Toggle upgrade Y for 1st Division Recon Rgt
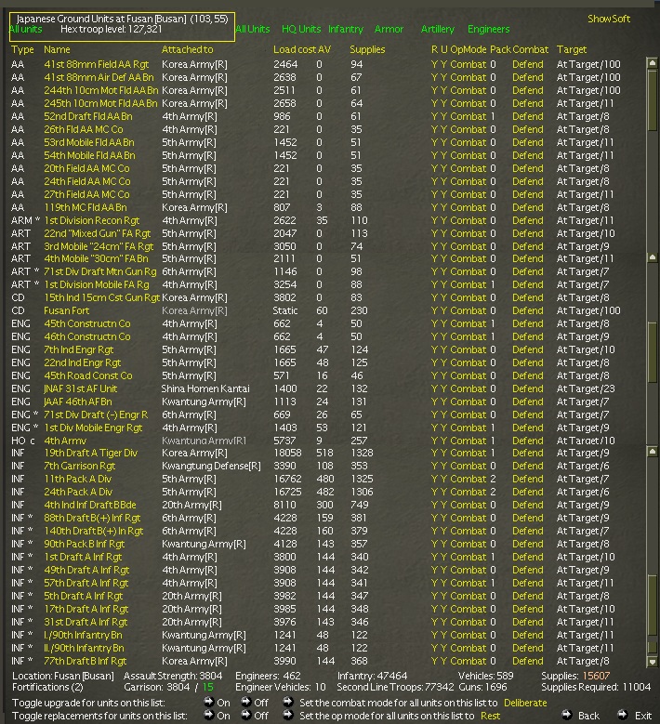The width and height of the screenshot is (660, 724). click(x=443, y=220)
